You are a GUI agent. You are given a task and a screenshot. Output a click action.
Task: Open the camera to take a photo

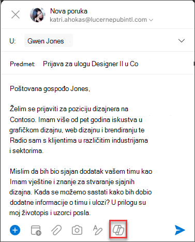pyautogui.click(x=77, y=230)
